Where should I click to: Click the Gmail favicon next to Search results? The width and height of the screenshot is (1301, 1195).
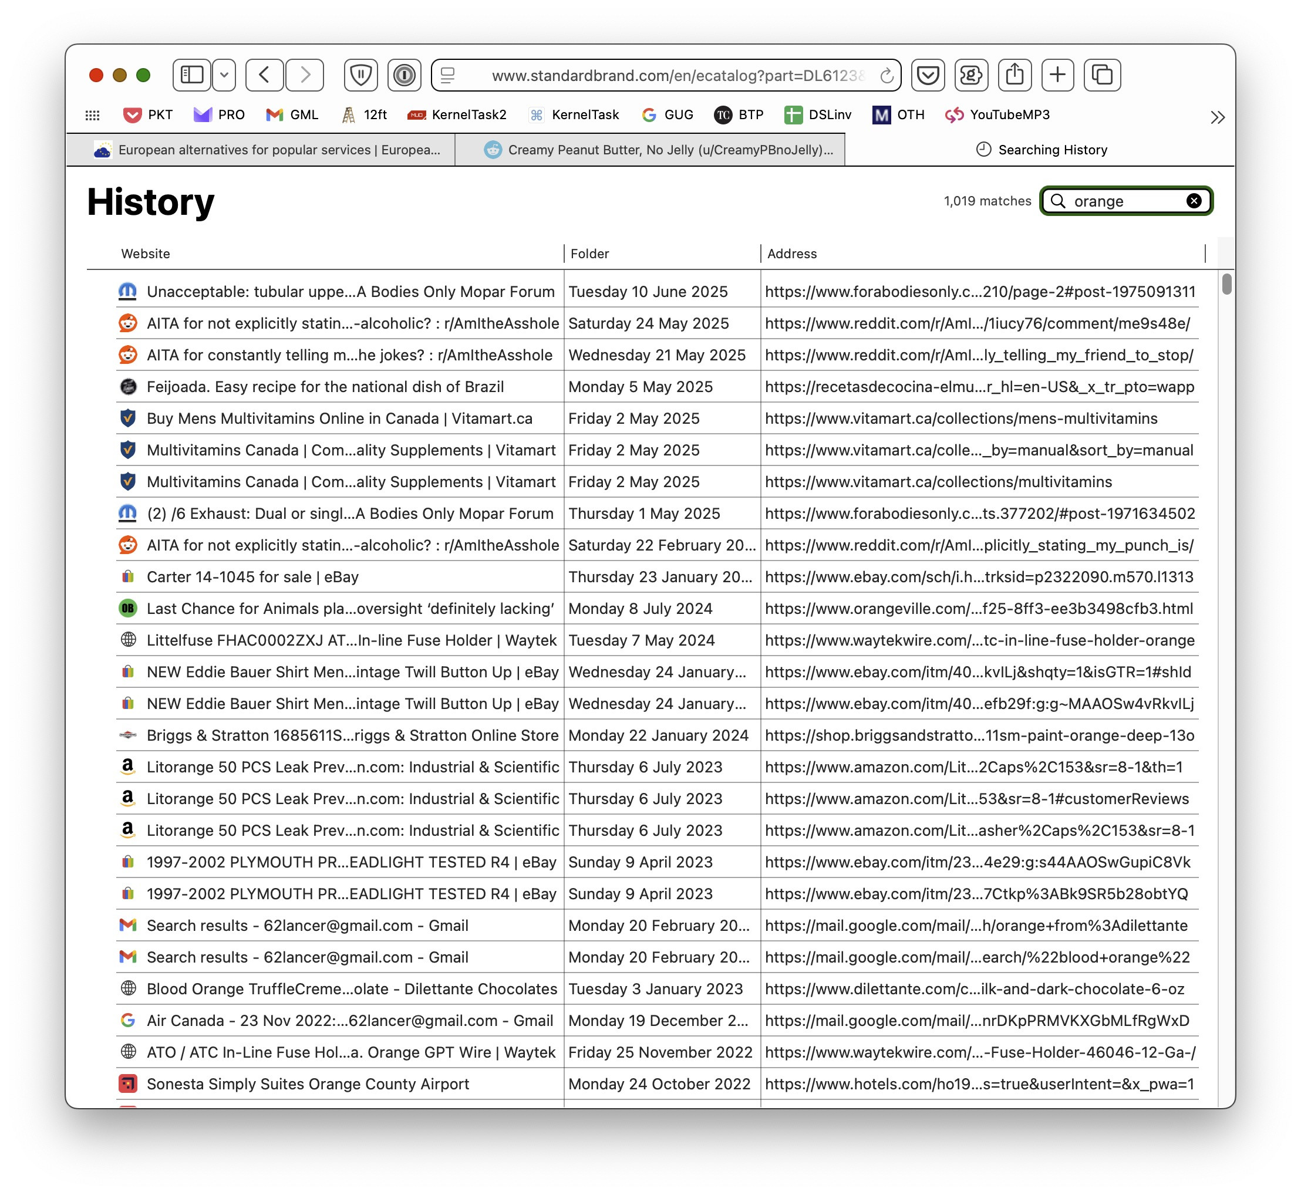coord(129,926)
